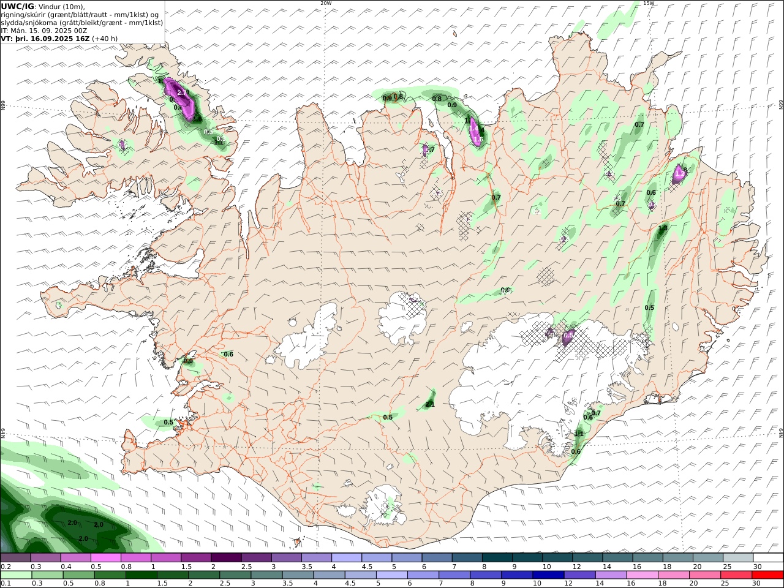Viewport: 784px width, 588px height.
Task: Click the '0.1' label on the lower legend scale
Action: point(6,583)
